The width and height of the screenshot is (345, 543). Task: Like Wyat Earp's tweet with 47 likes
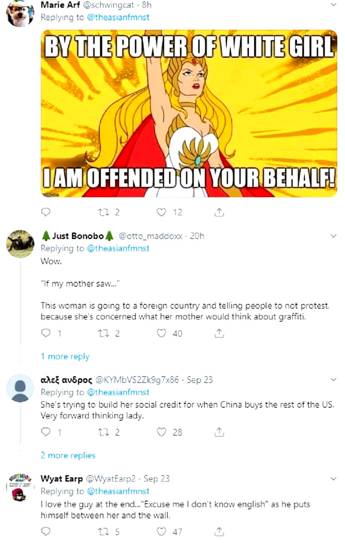pos(162,532)
